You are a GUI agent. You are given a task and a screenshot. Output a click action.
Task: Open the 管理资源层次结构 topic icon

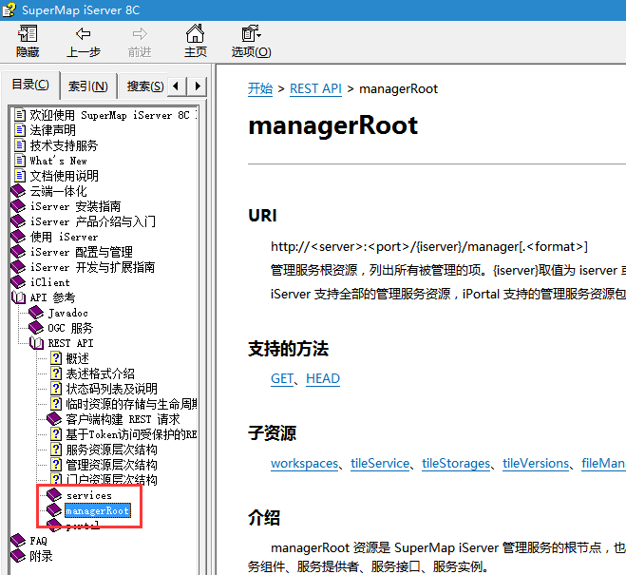click(56, 465)
